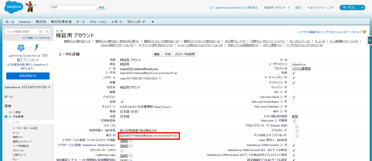Click the 検索 button in the header
Image resolution: width=372 pixels, height=161 pixels.
[x=101, y=7]
